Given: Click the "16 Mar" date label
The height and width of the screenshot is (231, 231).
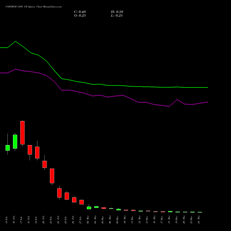Looking at the screenshot, I should tap(154, 220).
